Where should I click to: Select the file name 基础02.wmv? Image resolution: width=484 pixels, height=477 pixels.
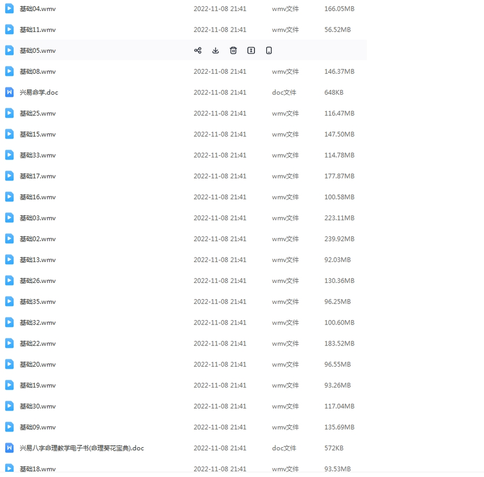[x=38, y=239]
